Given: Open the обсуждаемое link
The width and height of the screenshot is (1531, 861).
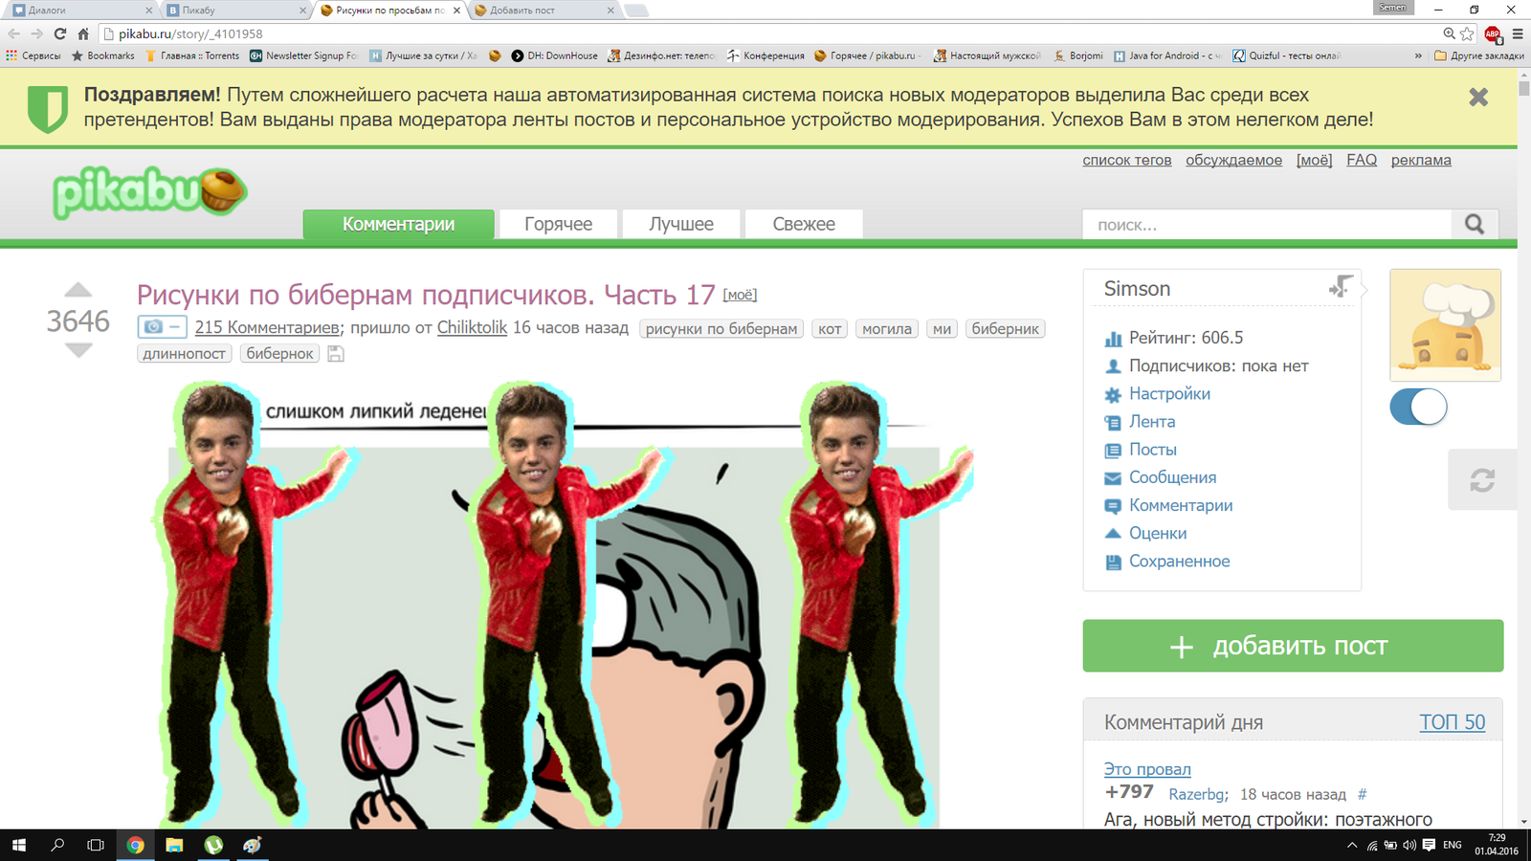Looking at the screenshot, I should point(1233,160).
